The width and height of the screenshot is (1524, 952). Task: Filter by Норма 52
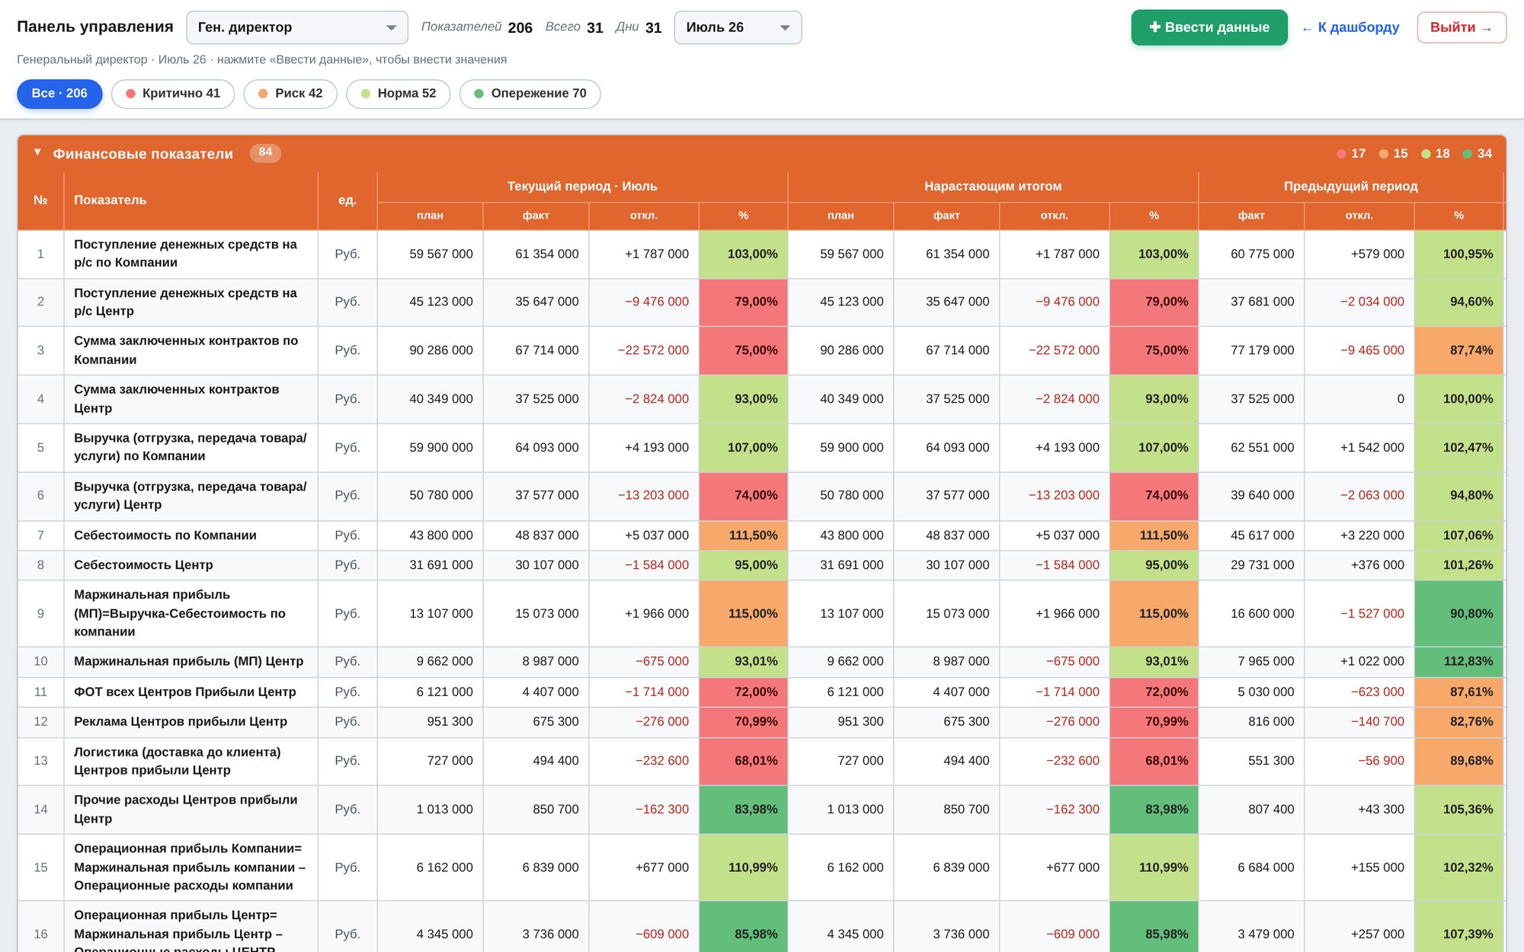[399, 94]
